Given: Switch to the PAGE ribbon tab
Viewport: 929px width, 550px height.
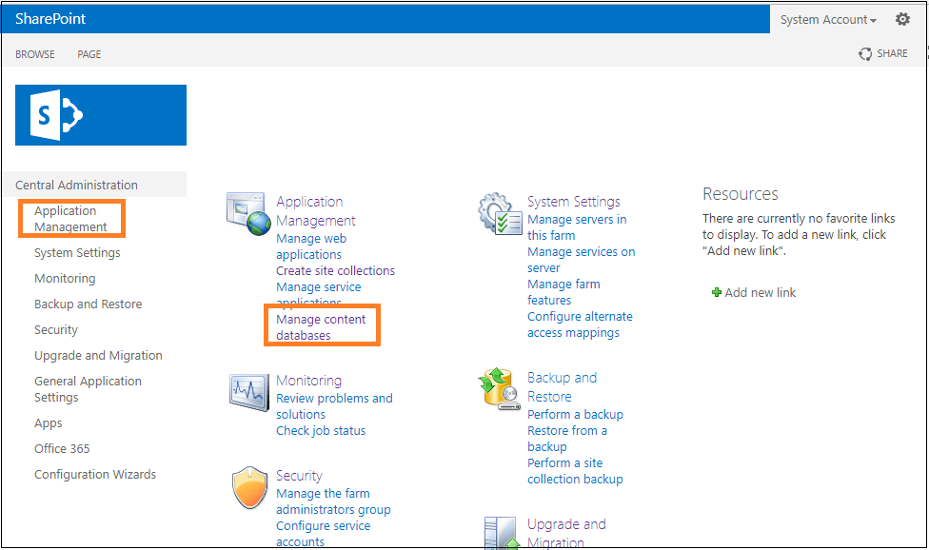Looking at the screenshot, I should 89,54.
